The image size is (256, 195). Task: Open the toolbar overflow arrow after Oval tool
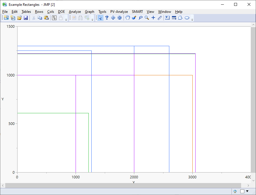coord(192,18)
